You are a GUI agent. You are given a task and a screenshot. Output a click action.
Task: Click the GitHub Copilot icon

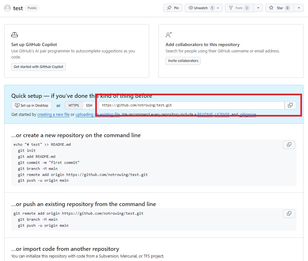coord(15,35)
